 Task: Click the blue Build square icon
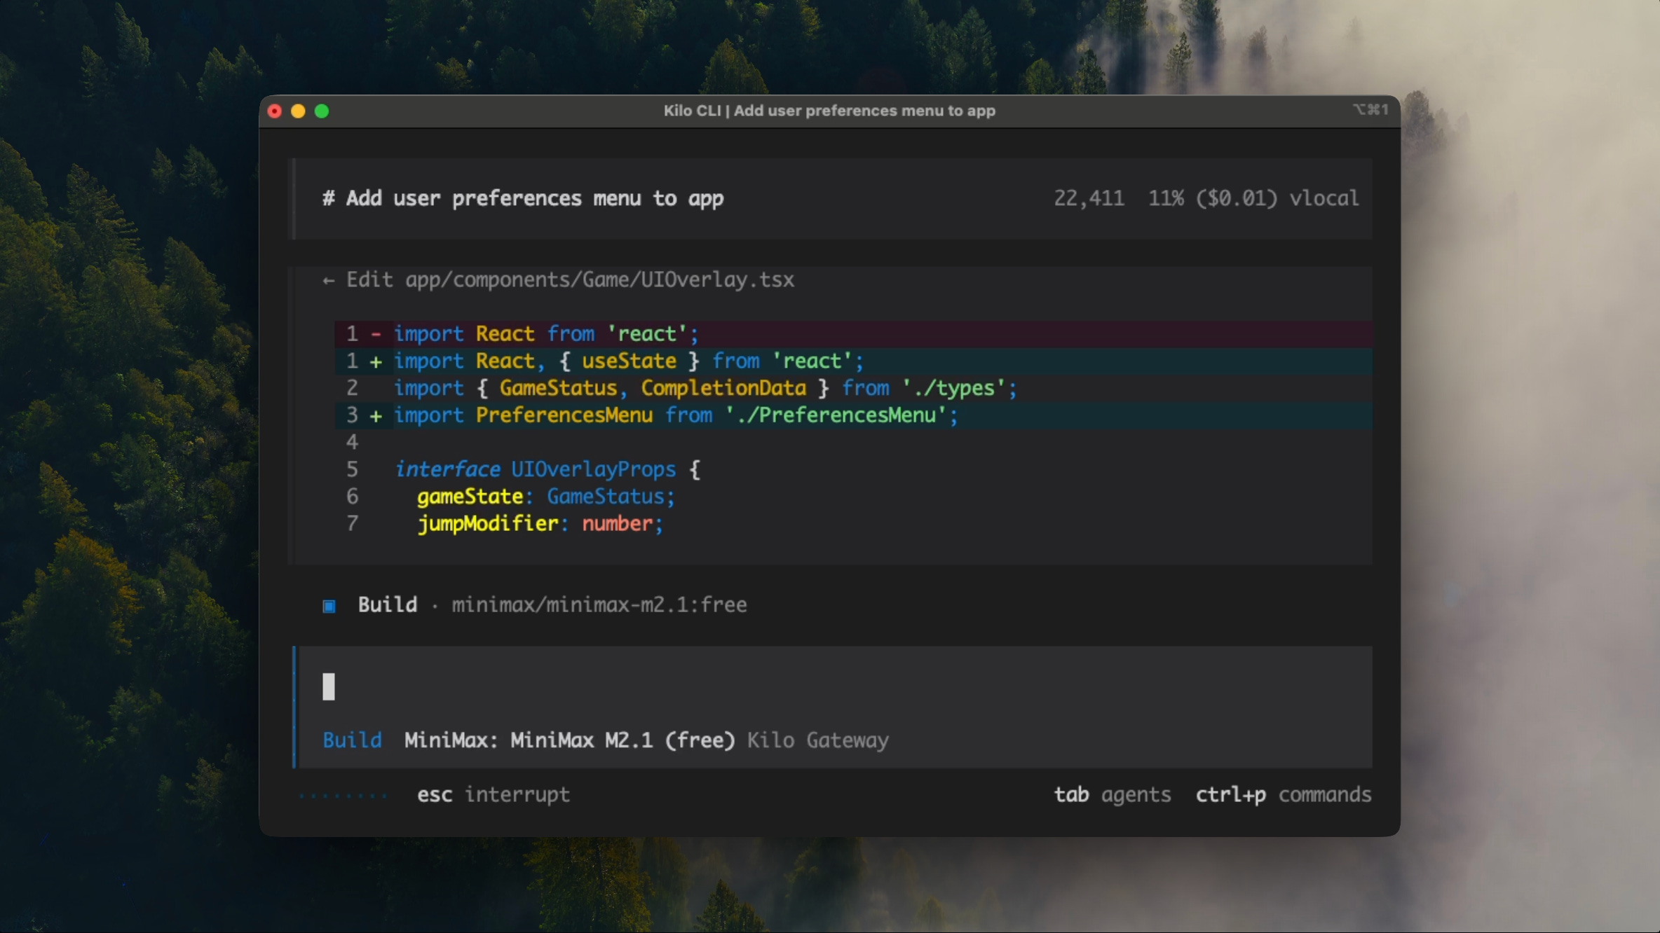(329, 606)
